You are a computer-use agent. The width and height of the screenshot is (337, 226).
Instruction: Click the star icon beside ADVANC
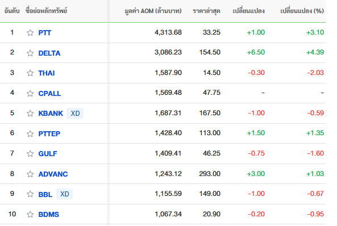point(30,174)
